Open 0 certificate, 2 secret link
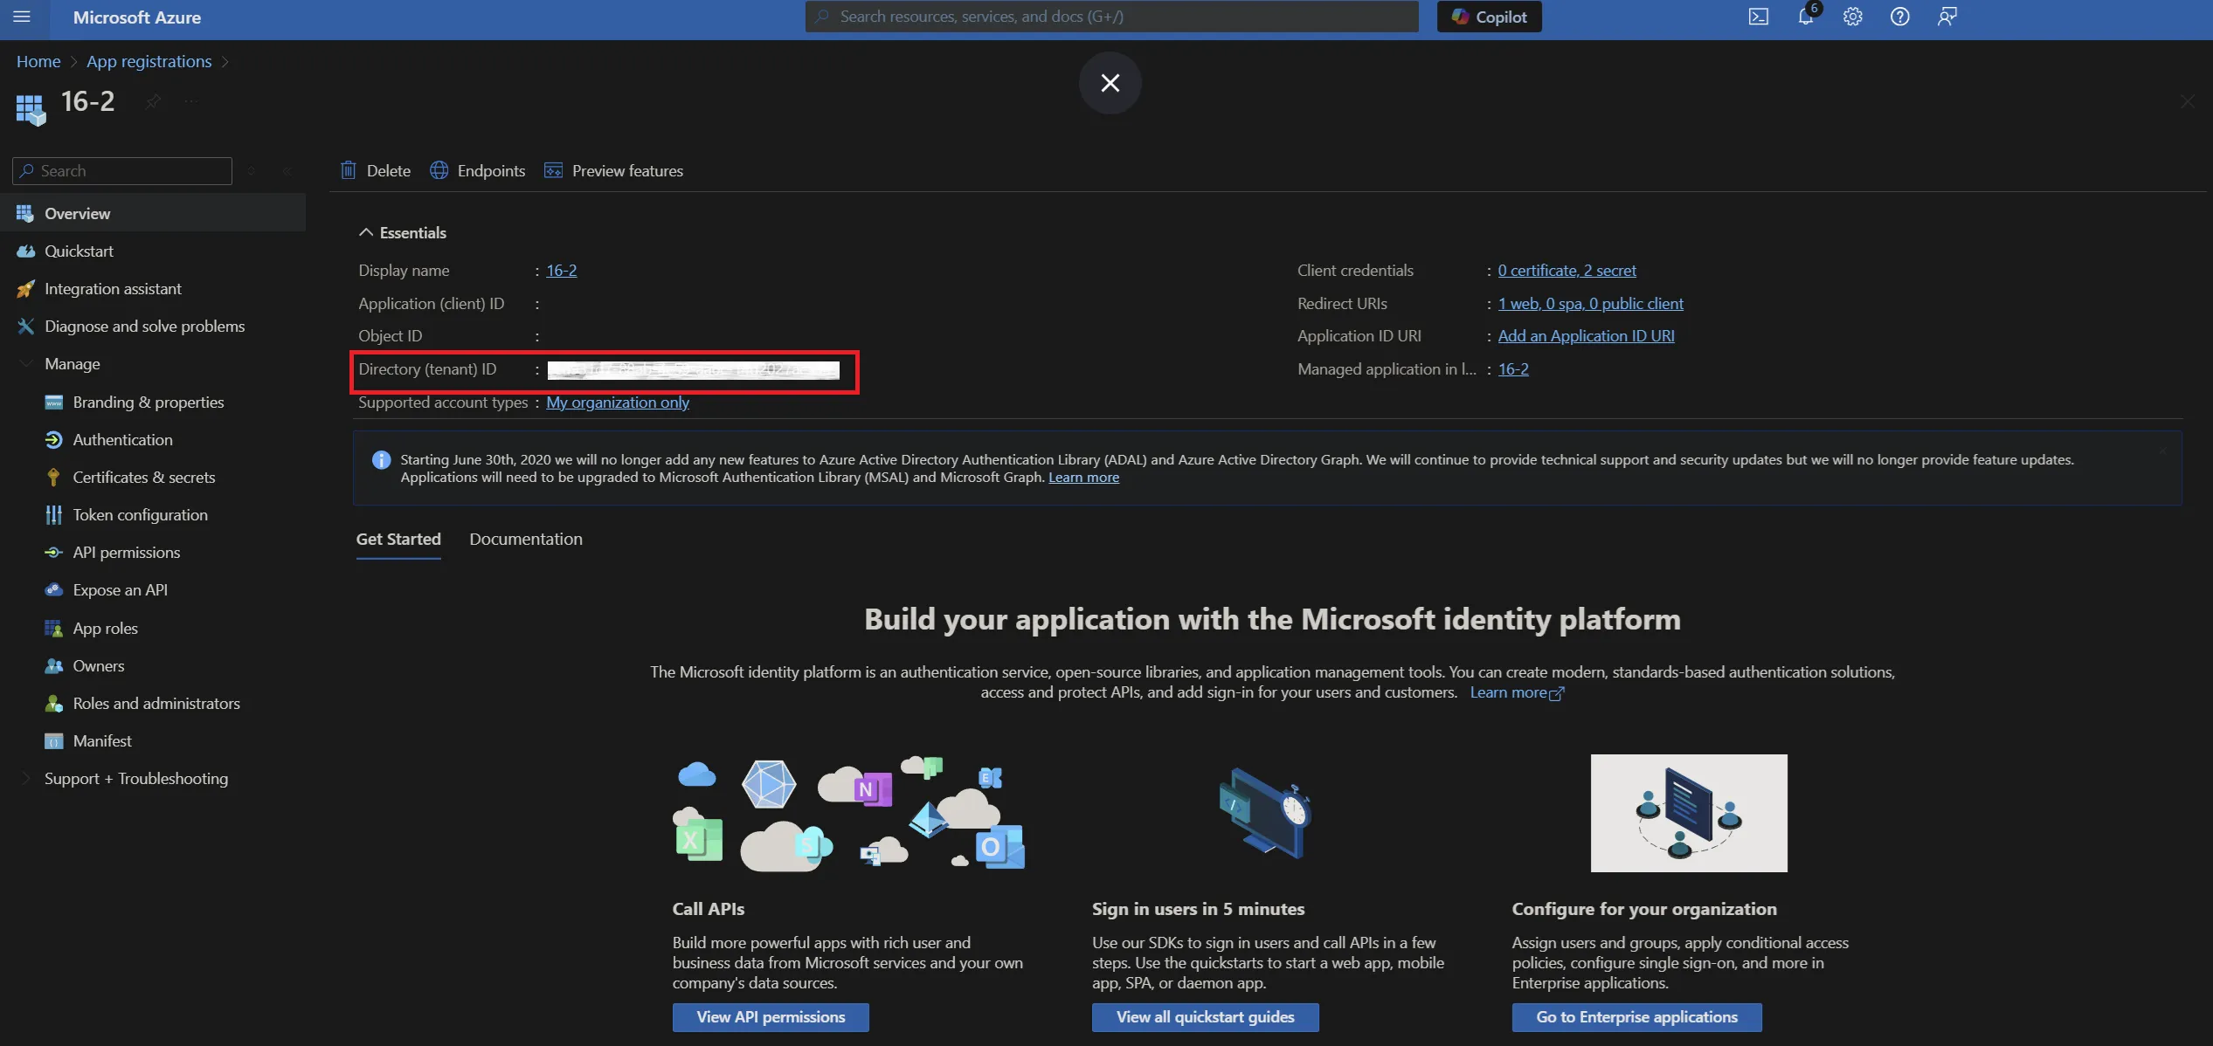Viewport: 2213px width, 1046px height. click(x=1566, y=270)
